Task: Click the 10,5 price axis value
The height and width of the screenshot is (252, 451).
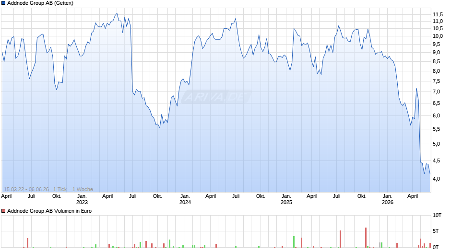Action: [x=438, y=28]
